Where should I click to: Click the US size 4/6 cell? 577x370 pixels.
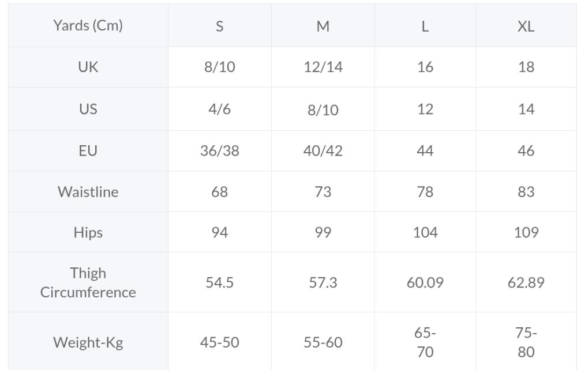[220, 109]
